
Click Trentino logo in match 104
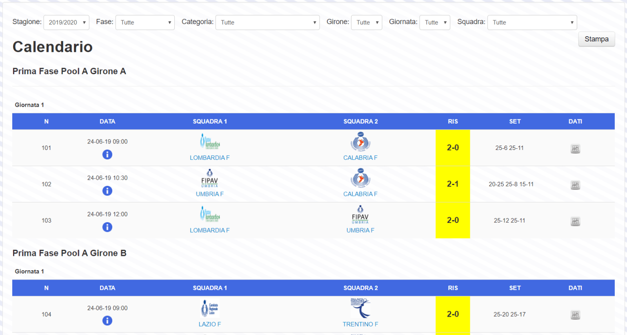360,308
